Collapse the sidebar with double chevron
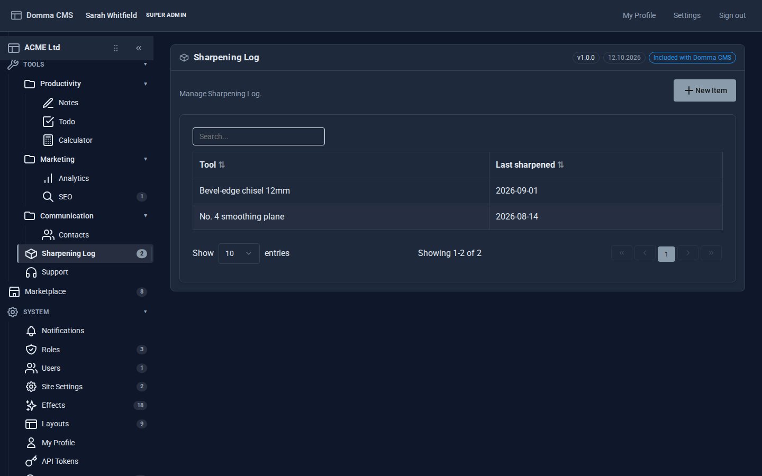This screenshot has height=476, width=762. pos(139,48)
